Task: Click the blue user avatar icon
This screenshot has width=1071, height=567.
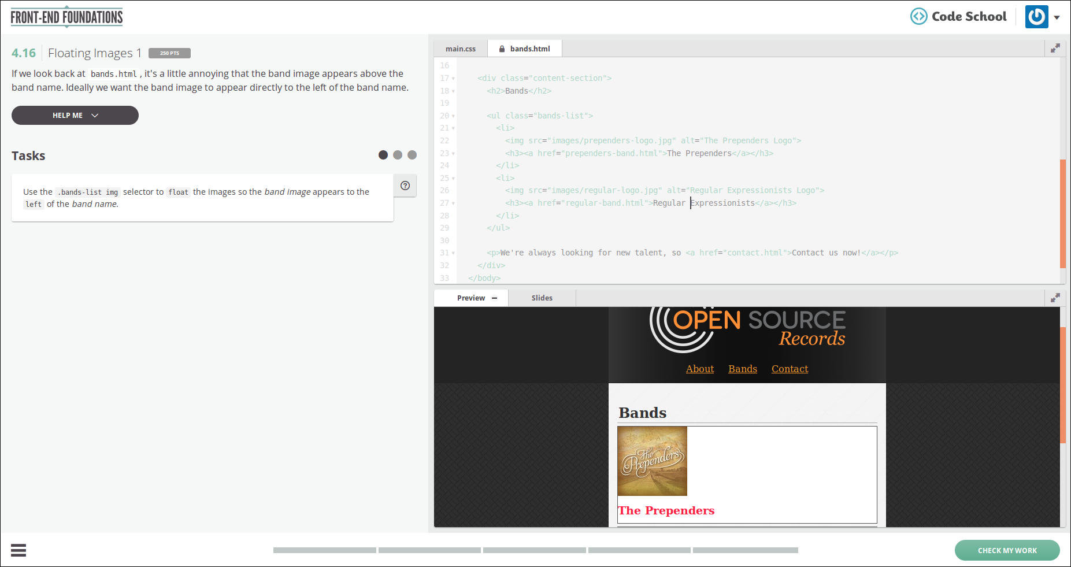Action: [x=1037, y=17]
